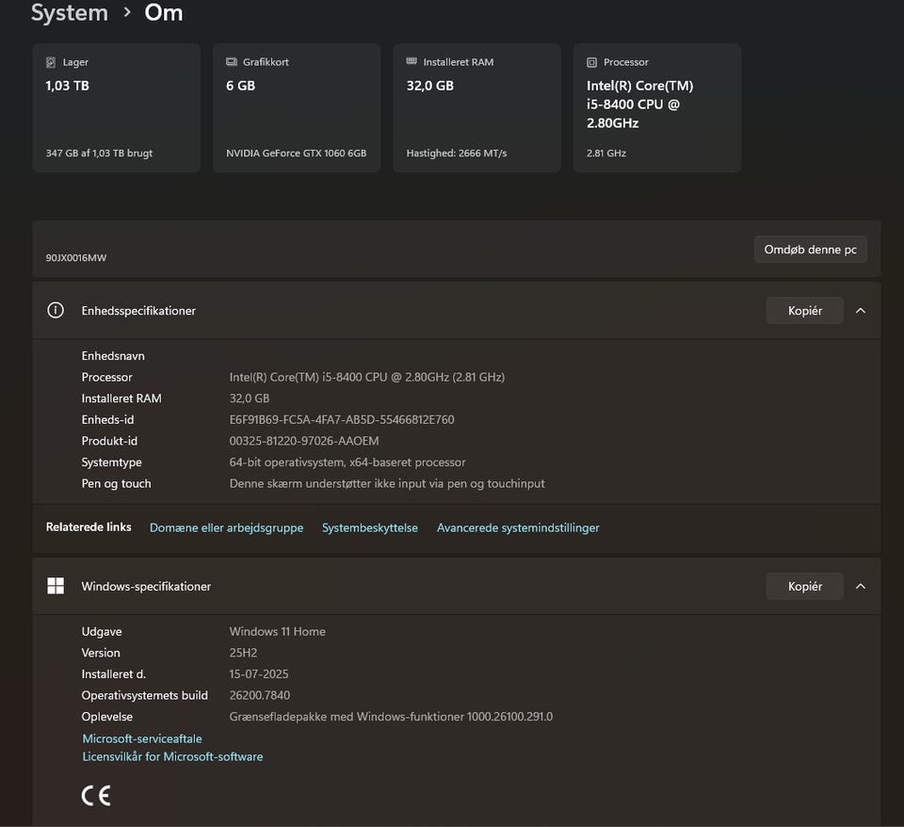Click the Lager storage icon
904x827 pixels.
pyautogui.click(x=51, y=62)
